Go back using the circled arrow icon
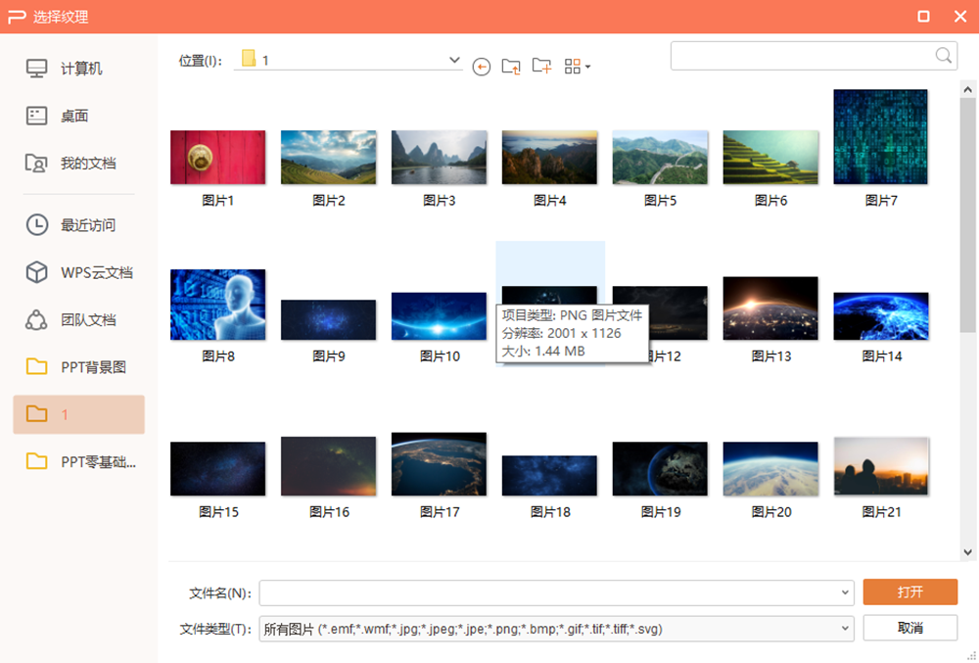This screenshot has width=979, height=663. 481,67
